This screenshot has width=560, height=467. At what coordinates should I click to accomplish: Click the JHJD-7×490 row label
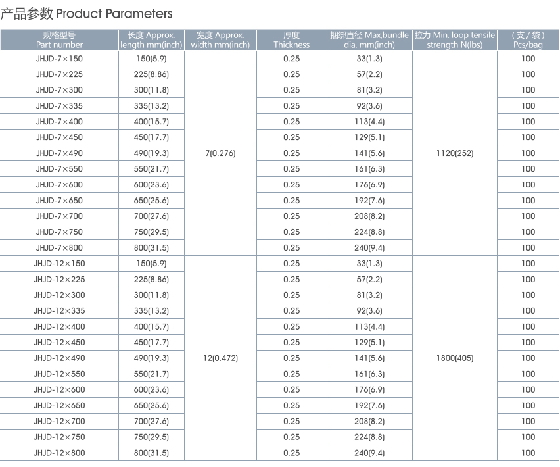click(x=59, y=153)
